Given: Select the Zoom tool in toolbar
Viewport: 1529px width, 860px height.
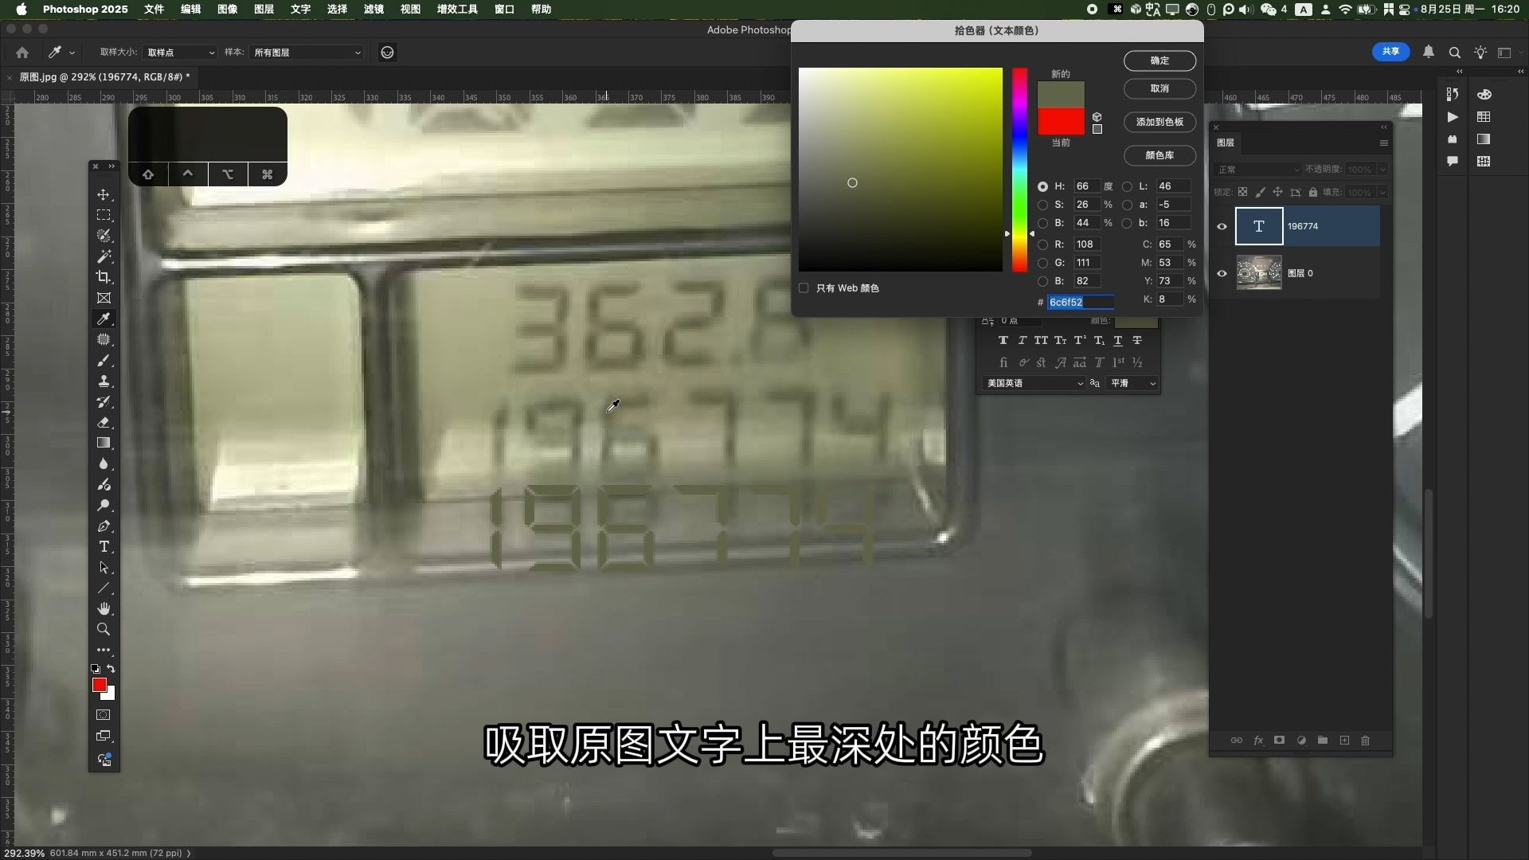Looking at the screenshot, I should tap(104, 630).
